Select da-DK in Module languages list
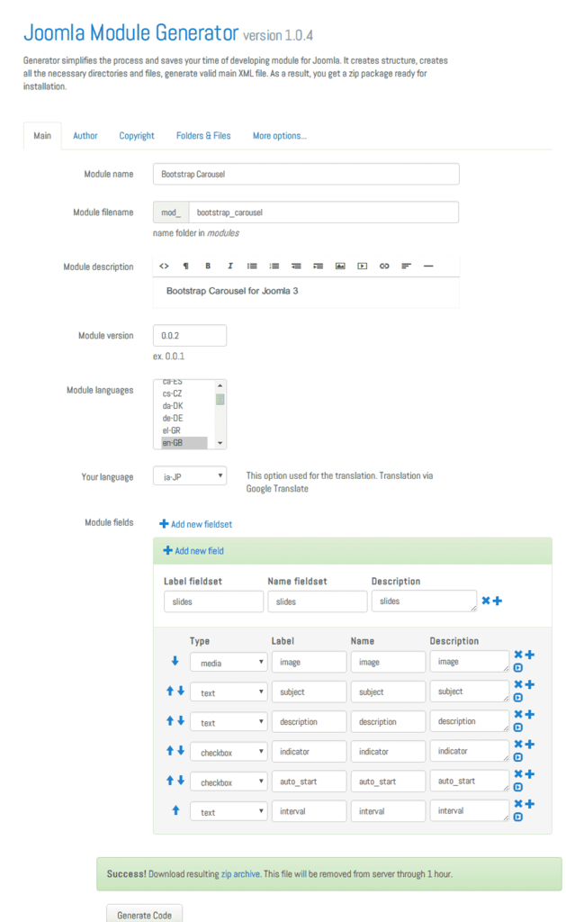The height and width of the screenshot is (922, 566). tap(184, 406)
